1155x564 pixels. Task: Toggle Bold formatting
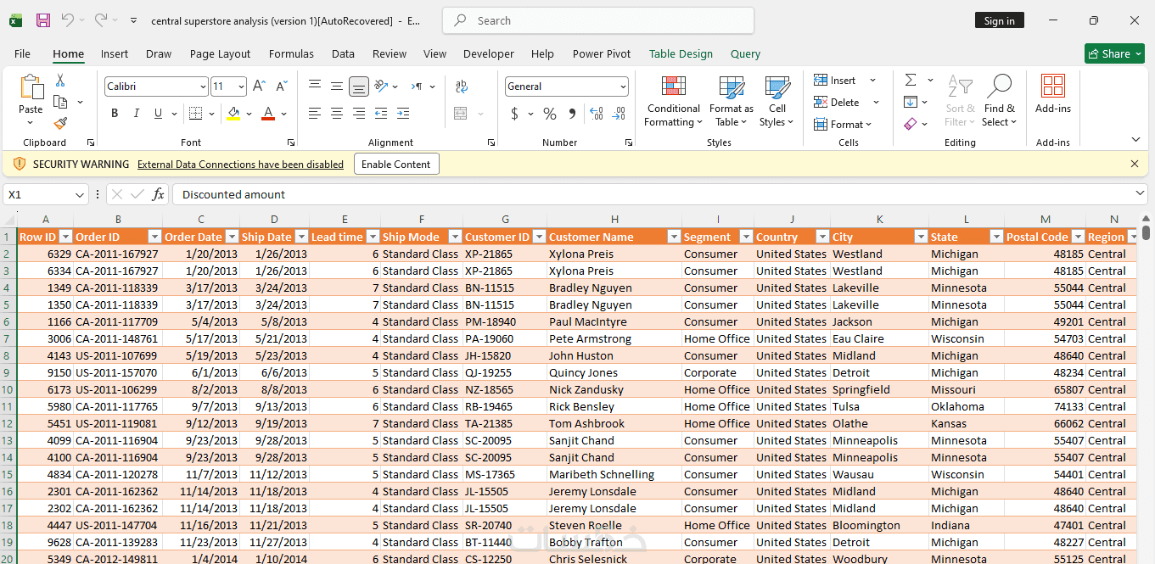tap(115, 114)
